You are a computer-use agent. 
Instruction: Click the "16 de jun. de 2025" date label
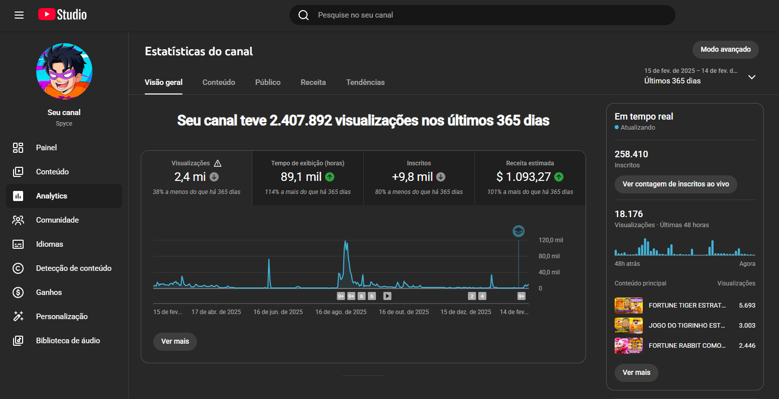pos(278,312)
